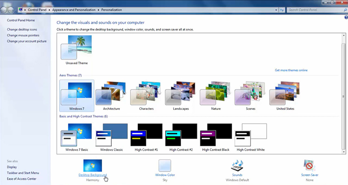Image resolution: width=348 pixels, height=185 pixels.
Task: Click the Forward navigation button
Action: [x=10, y=10]
